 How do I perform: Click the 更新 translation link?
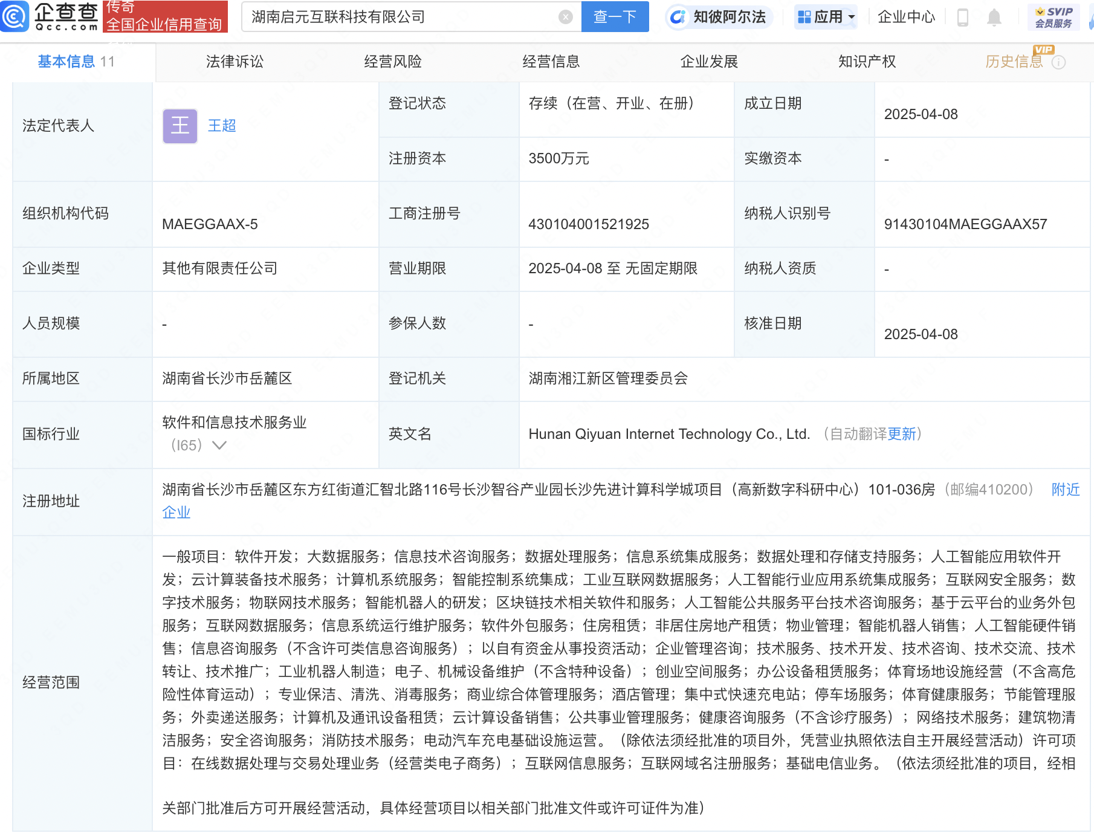coord(902,434)
